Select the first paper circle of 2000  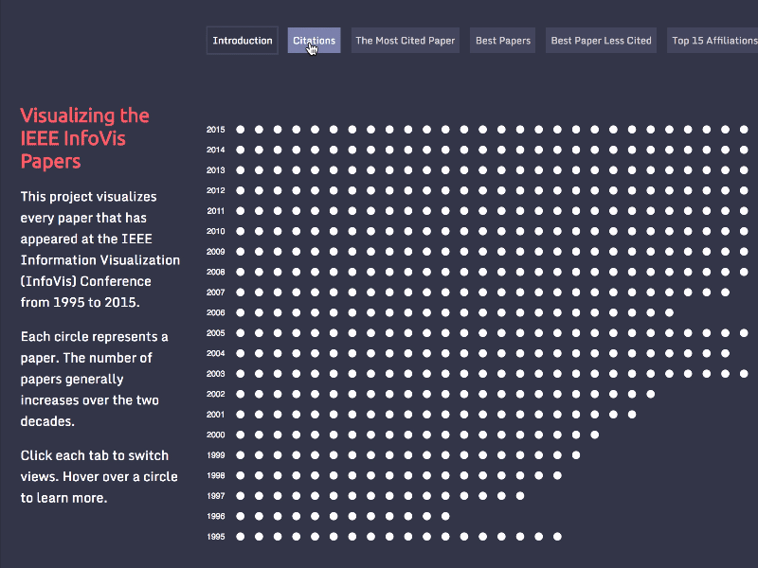[240, 435]
